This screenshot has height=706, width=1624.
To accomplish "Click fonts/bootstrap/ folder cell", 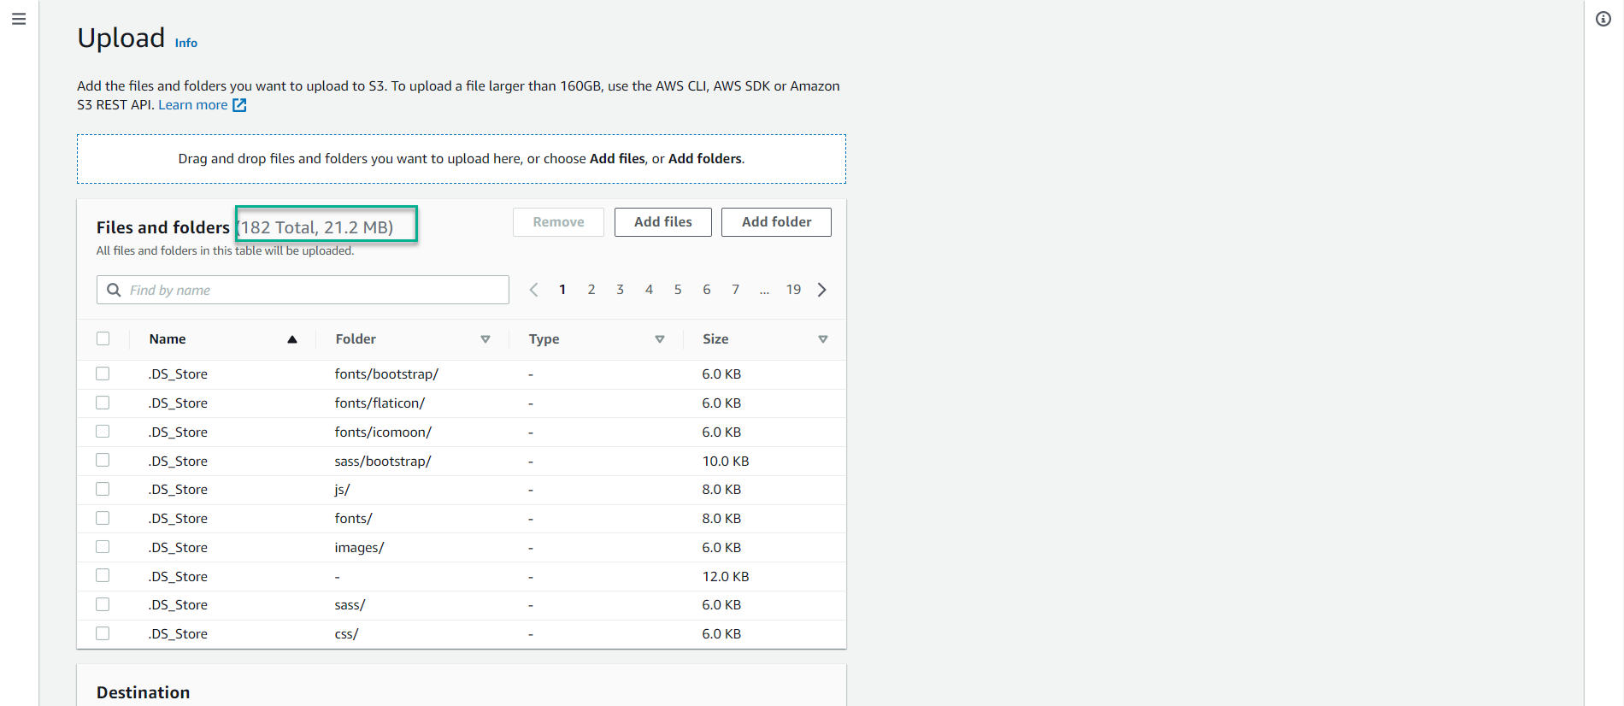I will (x=386, y=374).
